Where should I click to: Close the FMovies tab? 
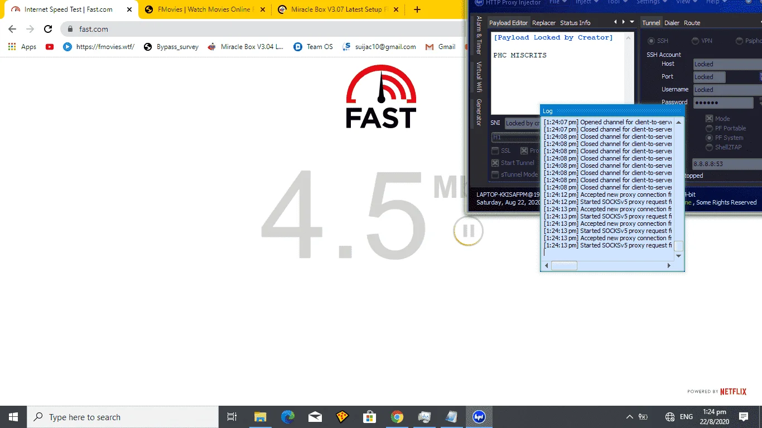coord(263,9)
